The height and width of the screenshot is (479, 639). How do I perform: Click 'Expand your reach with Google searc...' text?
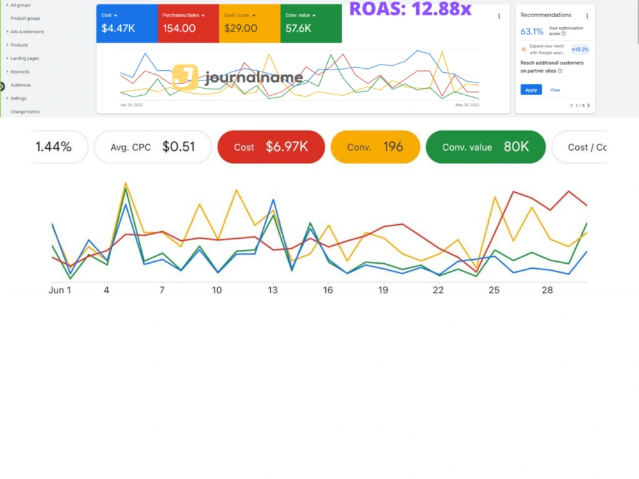pyautogui.click(x=548, y=49)
